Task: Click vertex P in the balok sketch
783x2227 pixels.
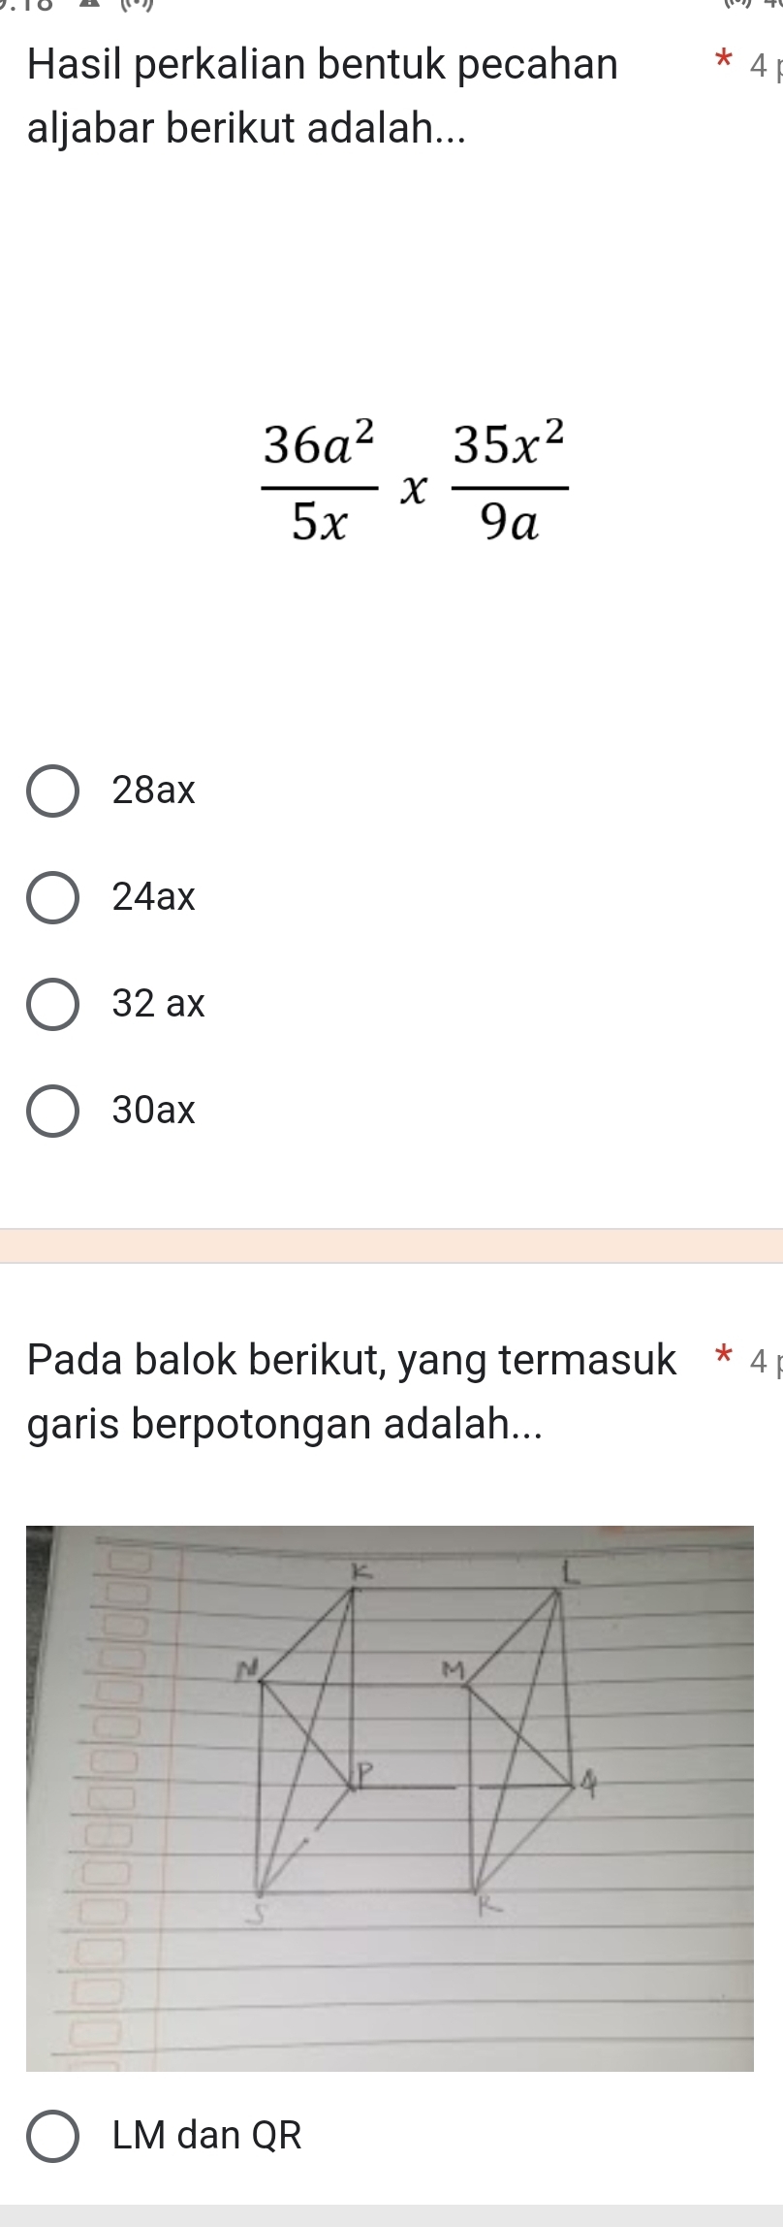Action: [x=363, y=1772]
